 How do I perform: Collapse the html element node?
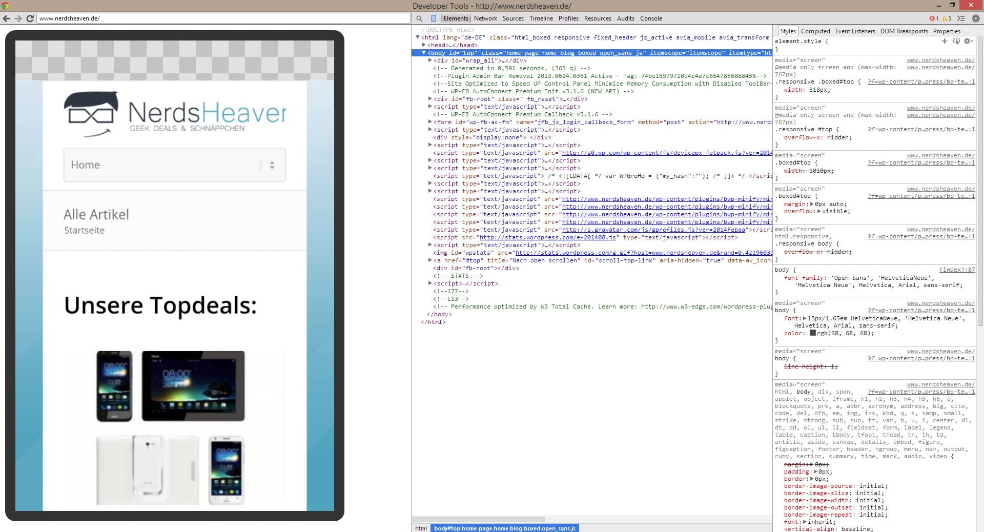418,37
